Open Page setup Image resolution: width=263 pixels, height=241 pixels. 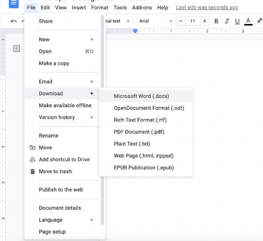[62, 232]
